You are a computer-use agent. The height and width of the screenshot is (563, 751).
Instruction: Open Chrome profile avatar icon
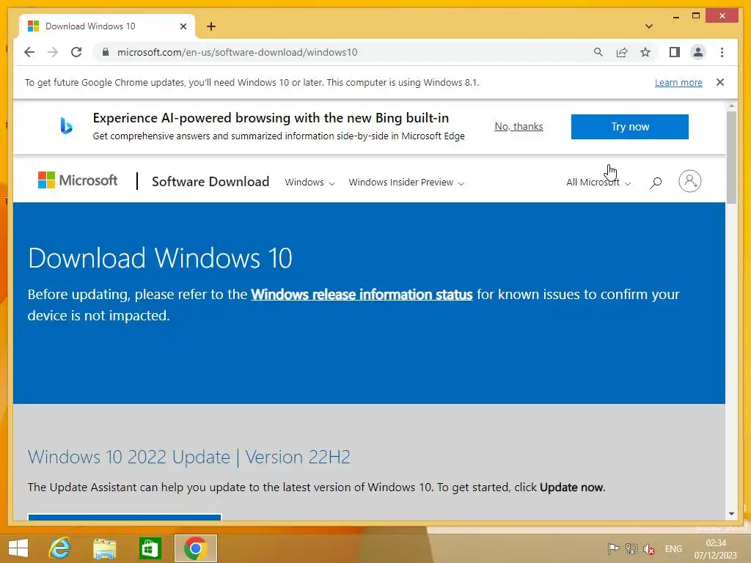[x=698, y=52]
